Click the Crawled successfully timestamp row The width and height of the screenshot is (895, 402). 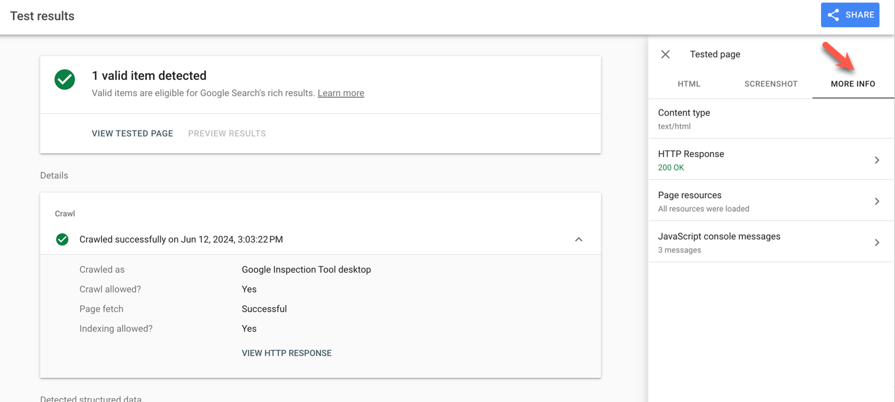click(181, 239)
